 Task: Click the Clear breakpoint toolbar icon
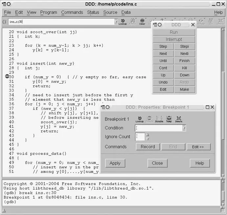click(142, 21)
